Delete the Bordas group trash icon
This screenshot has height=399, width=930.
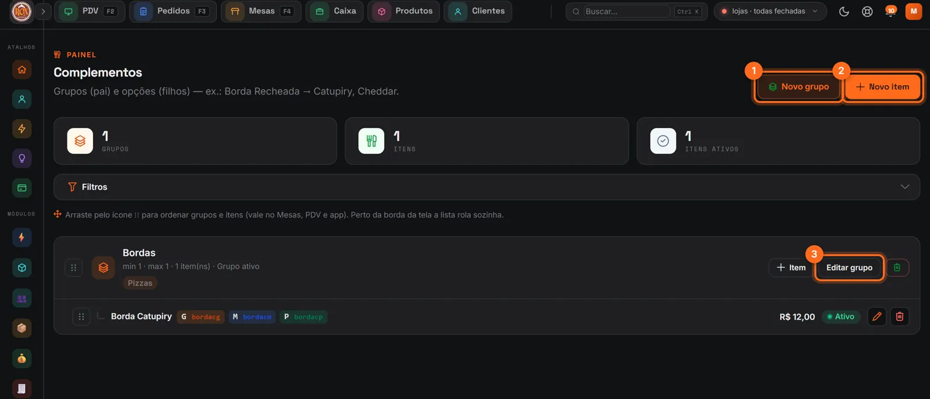point(897,267)
